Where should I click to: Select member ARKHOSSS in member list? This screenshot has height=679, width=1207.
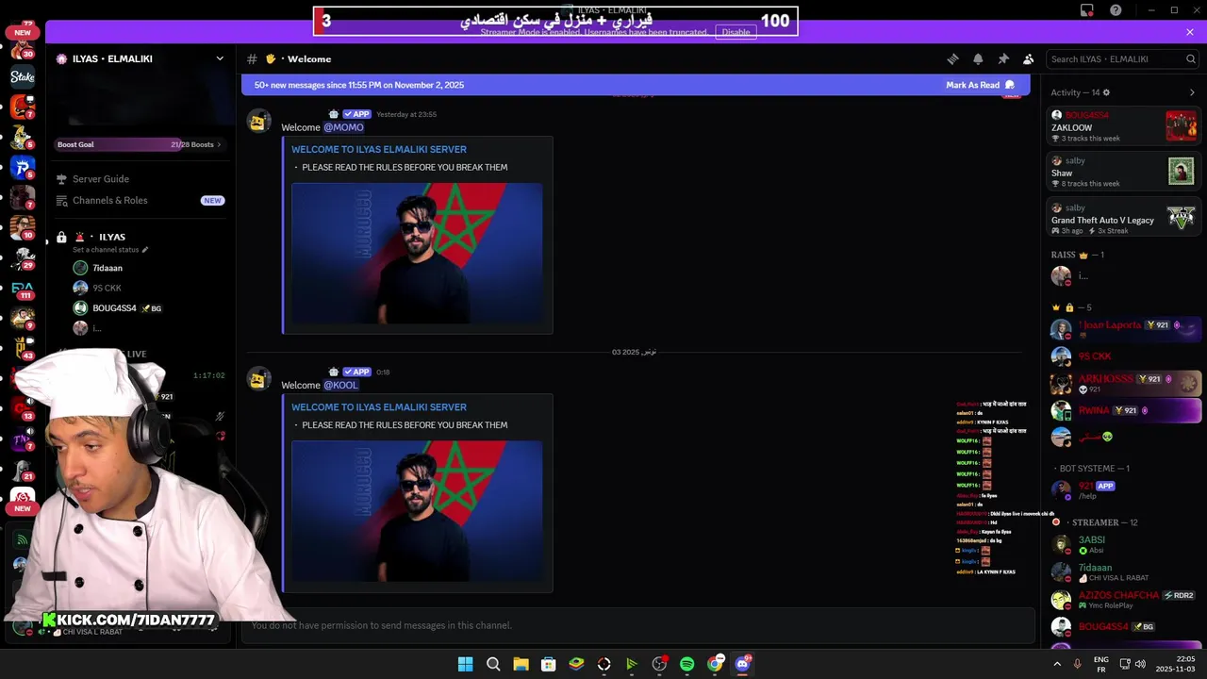[x=1124, y=383]
